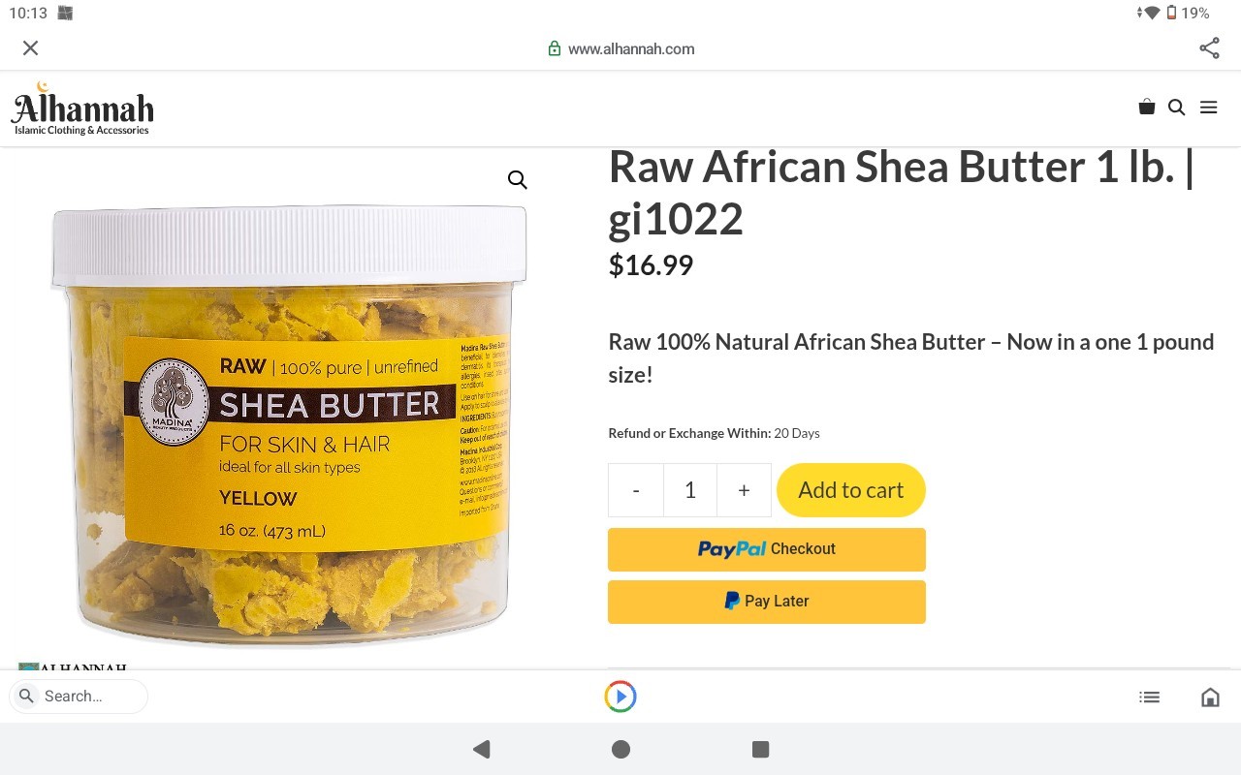This screenshot has height=775, width=1241.
Task: Increase quantity with the plus stepper
Action: pos(744,489)
